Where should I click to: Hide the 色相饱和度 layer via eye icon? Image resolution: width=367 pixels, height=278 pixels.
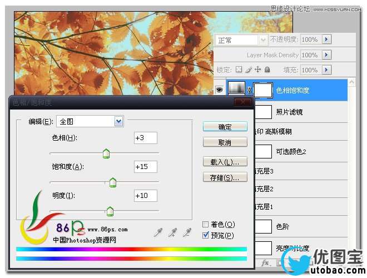pyautogui.click(x=219, y=90)
